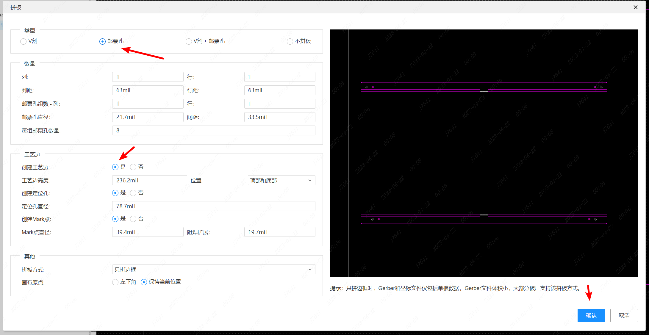Edit the 邮票孔直径 21.7mil field
This screenshot has height=335, width=649.
[x=148, y=117]
